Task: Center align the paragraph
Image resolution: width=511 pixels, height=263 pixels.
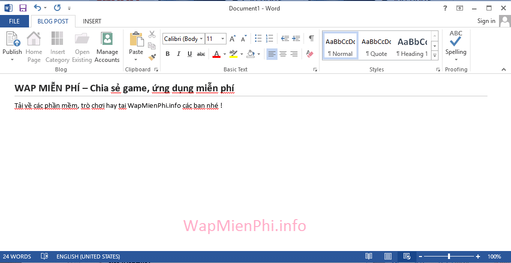Action: pyautogui.click(x=283, y=54)
